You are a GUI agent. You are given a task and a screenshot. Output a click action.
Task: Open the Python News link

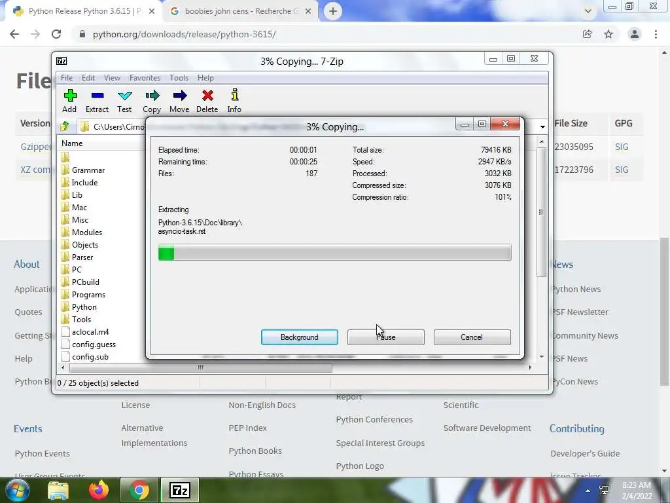tap(576, 289)
